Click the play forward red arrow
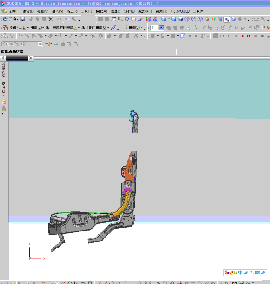270x284 pixels. [x=236, y=36]
